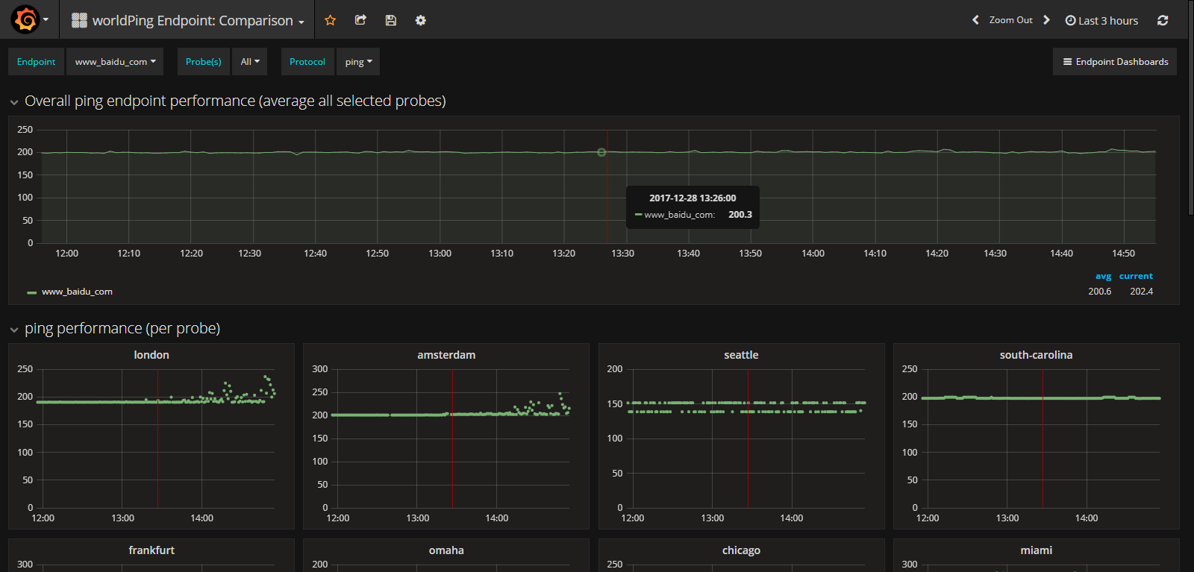Open the www_baidu_com endpoint dropdown
This screenshot has height=572, width=1194.
(x=115, y=62)
